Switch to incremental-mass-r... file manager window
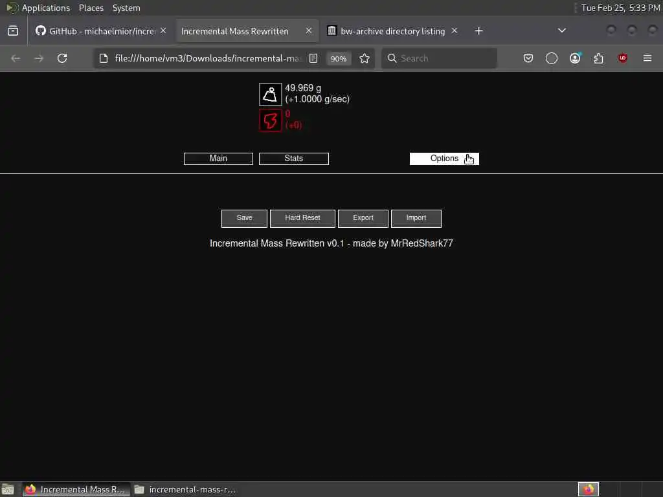The width and height of the screenshot is (663, 497). 185,489
